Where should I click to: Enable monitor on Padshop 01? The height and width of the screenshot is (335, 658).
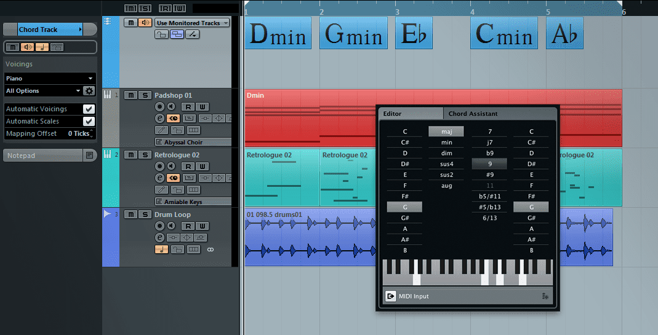[x=171, y=107]
